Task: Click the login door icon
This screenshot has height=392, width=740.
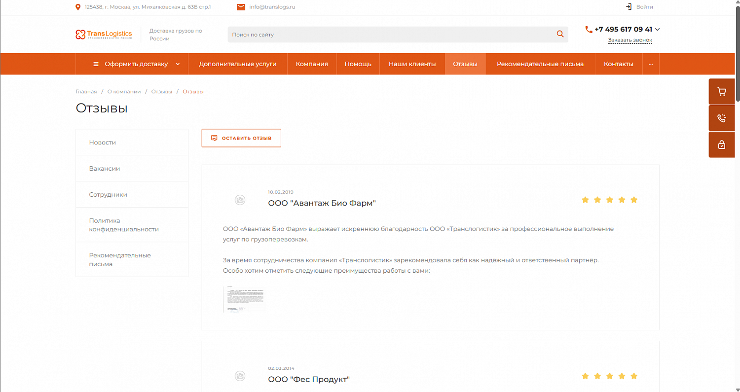Action: coord(629,7)
